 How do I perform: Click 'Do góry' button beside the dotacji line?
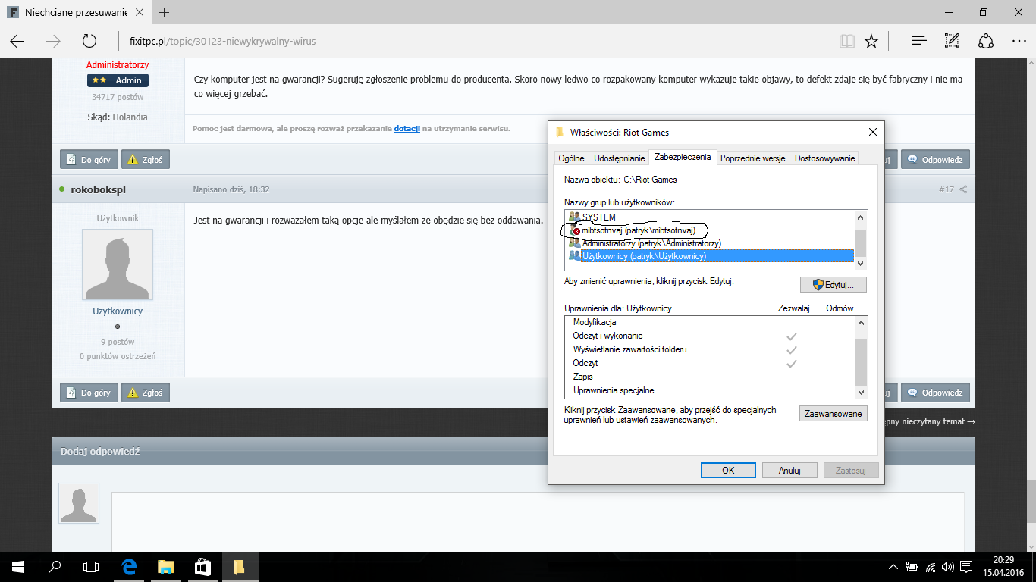click(x=89, y=159)
